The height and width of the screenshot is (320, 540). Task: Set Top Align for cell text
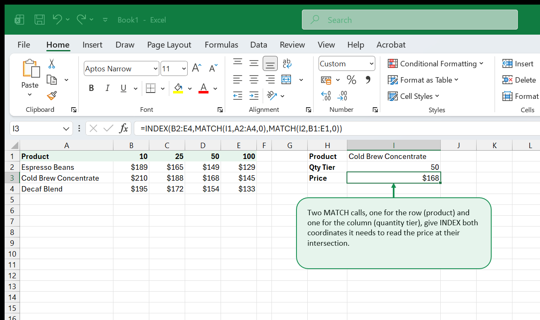click(x=238, y=63)
